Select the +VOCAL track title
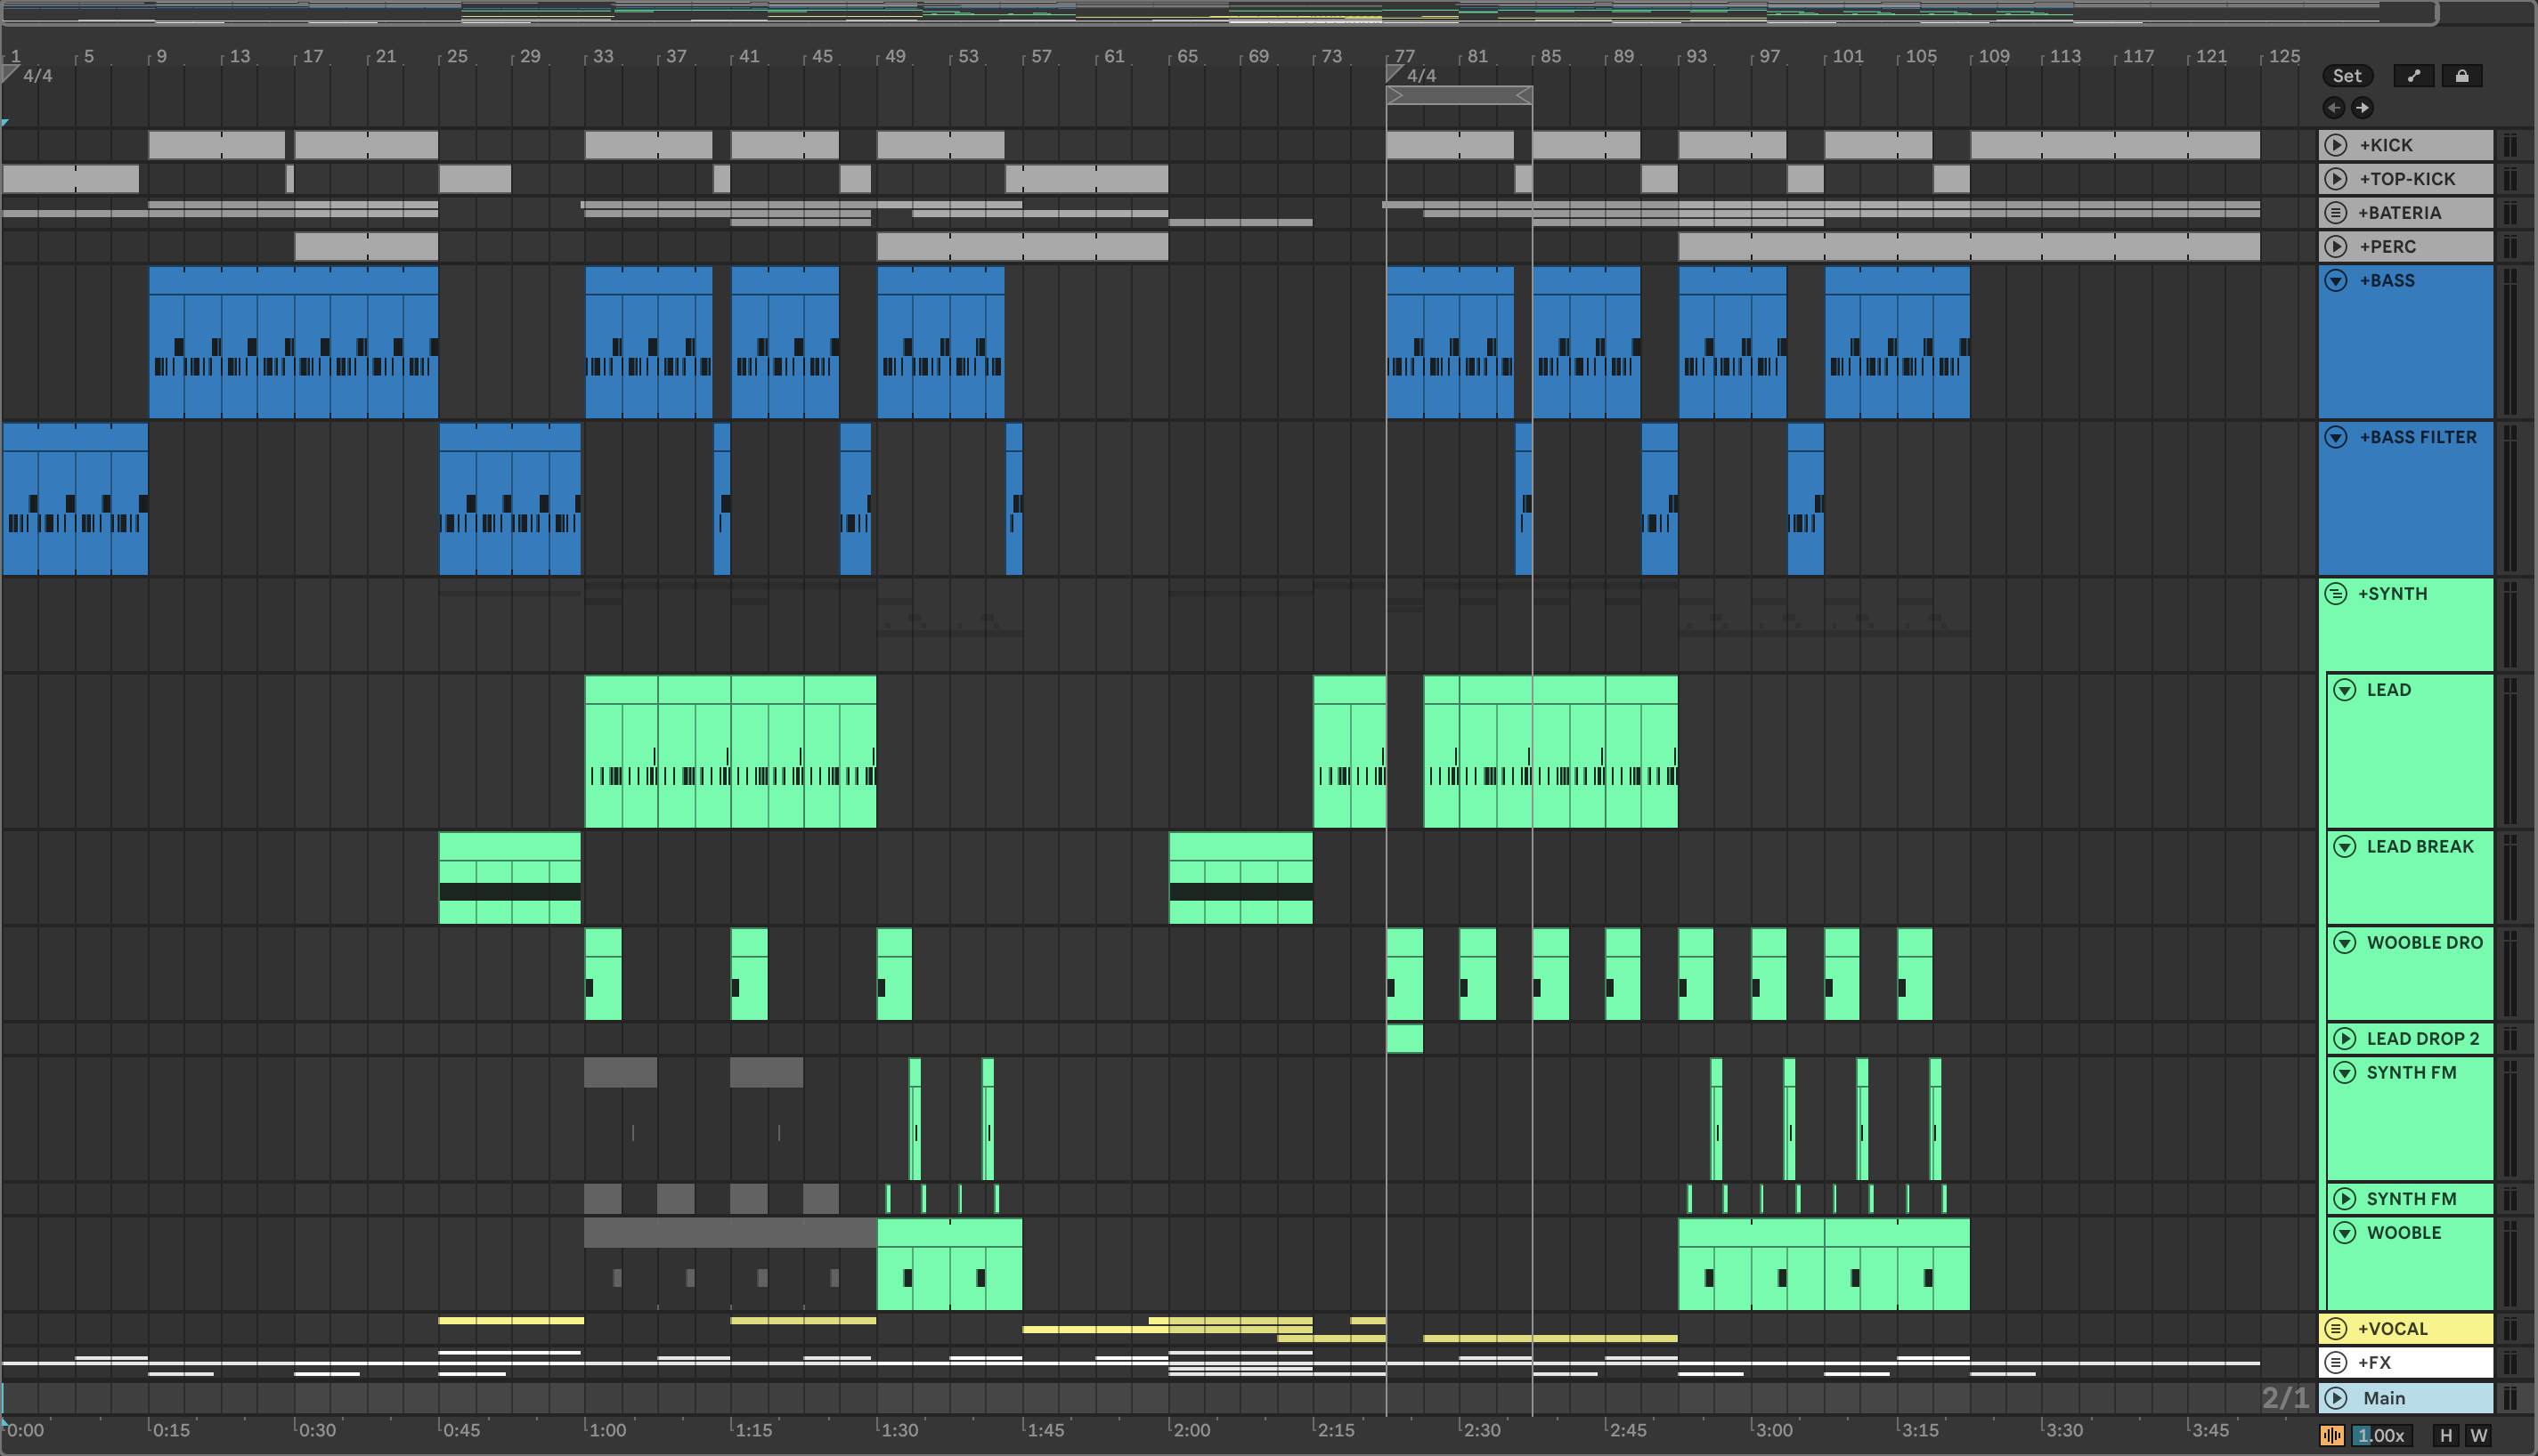The image size is (2538, 1456). pos(2393,1329)
